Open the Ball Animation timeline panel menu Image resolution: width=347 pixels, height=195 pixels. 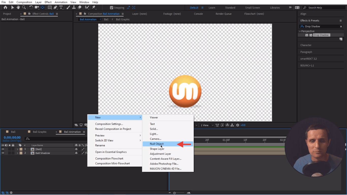[84, 132]
